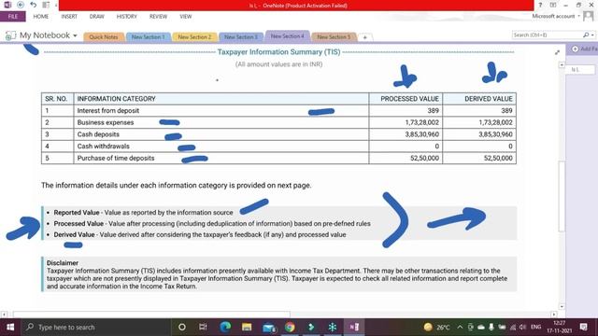
Task: Open the Mail app on taskbar
Action: click(x=268, y=328)
